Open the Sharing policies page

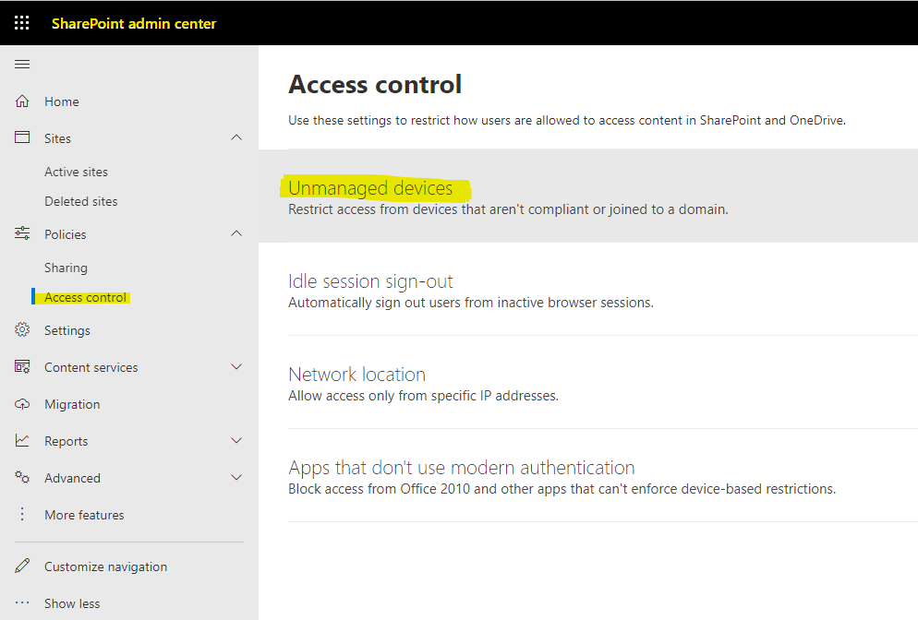66,268
